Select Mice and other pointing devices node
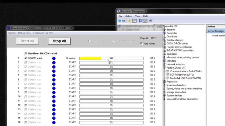The height and width of the screenshot is (126, 225). [x=183, y=57]
